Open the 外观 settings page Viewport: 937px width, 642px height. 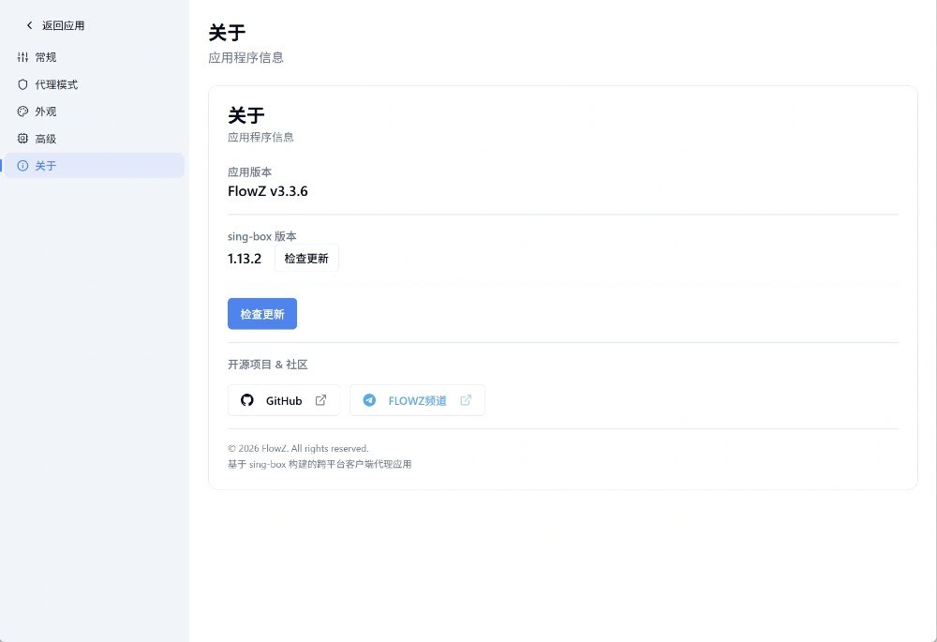click(x=95, y=112)
